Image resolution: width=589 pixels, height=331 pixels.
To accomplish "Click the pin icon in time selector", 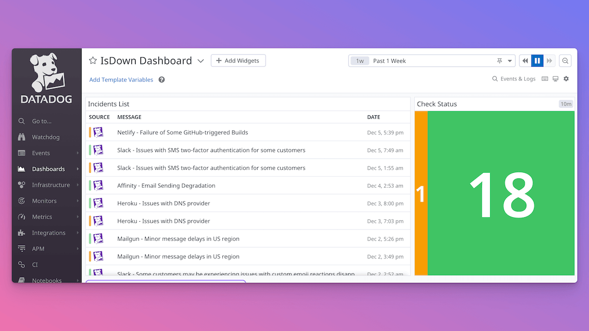I will coord(500,61).
